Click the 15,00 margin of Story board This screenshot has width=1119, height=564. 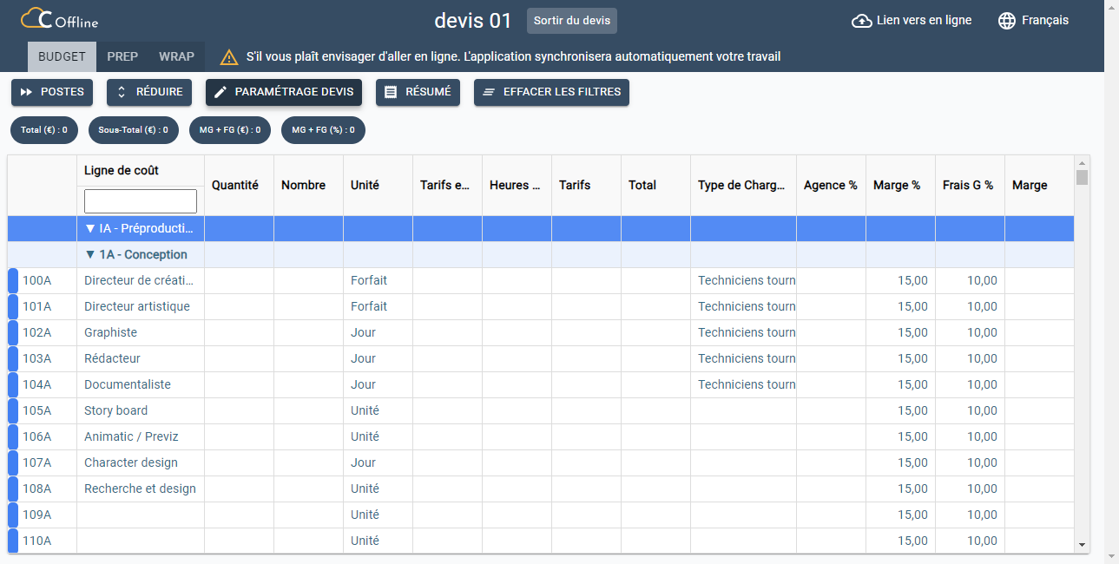900,411
